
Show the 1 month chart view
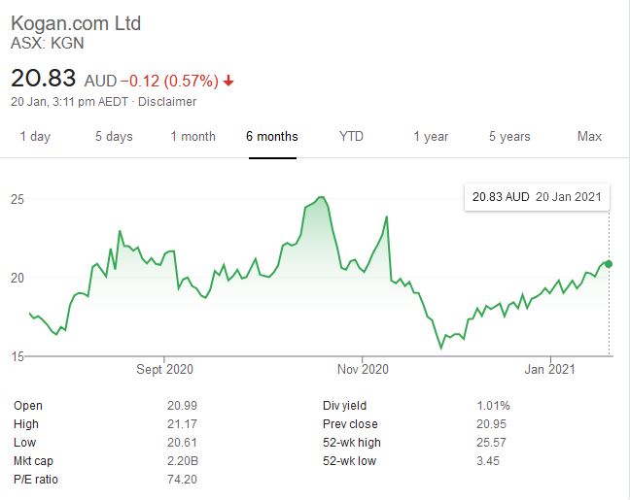point(192,136)
